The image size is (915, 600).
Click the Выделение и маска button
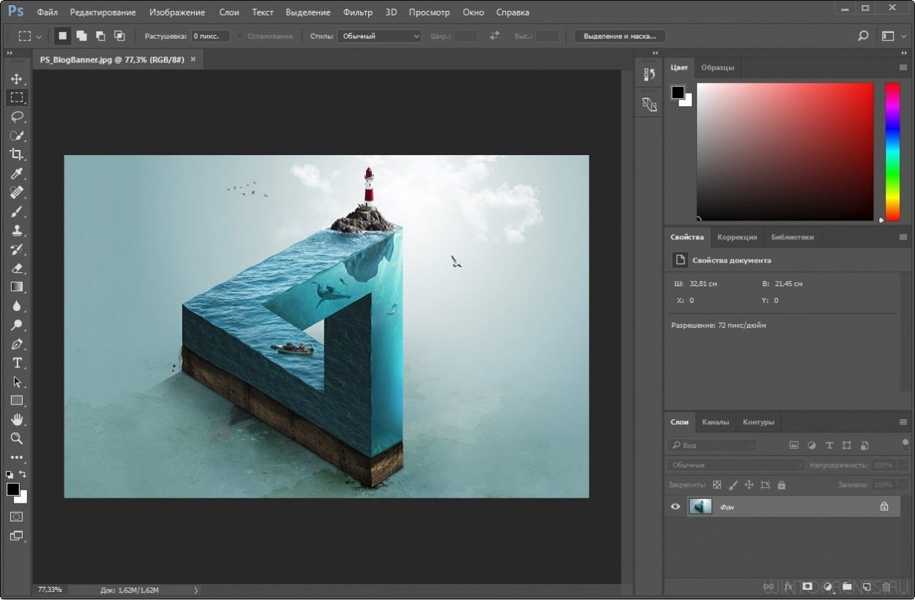tap(621, 36)
